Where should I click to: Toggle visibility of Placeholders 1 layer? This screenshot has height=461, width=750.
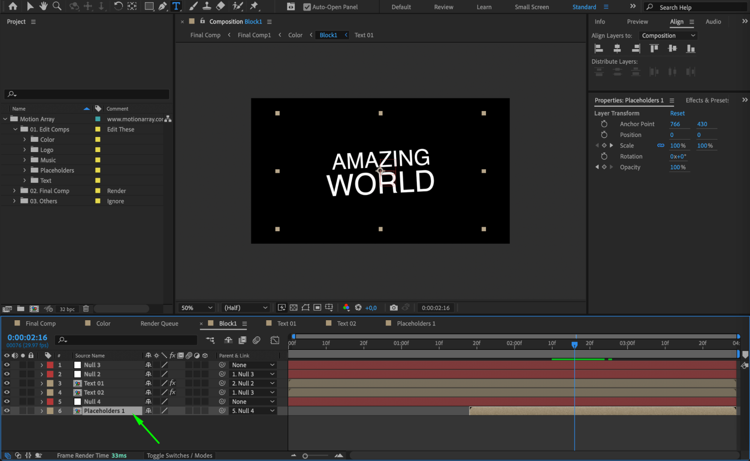(7, 410)
